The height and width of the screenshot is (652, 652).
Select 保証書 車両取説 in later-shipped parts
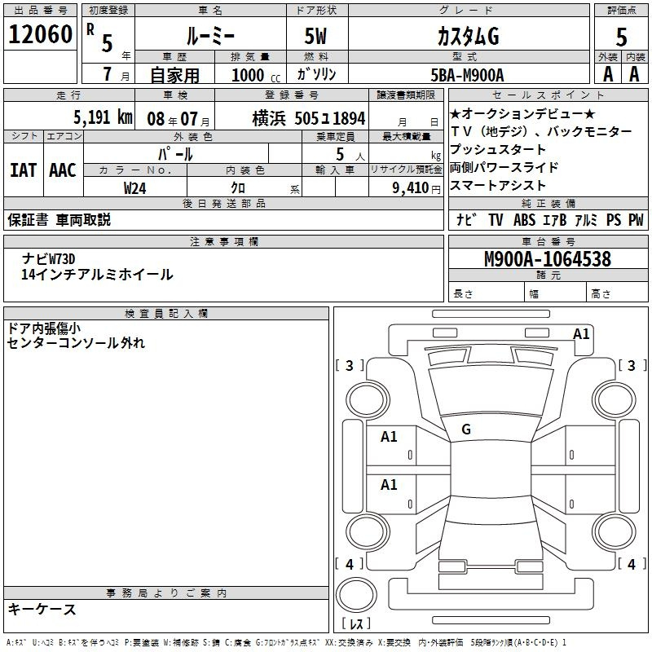59,220
